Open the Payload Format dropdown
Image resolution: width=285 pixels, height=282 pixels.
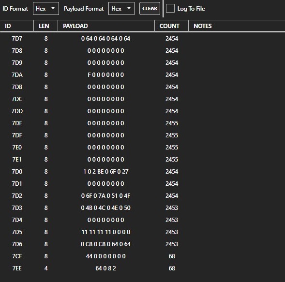(121, 9)
